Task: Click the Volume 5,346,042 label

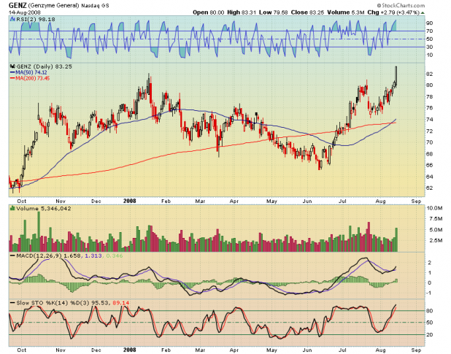Action: point(44,209)
